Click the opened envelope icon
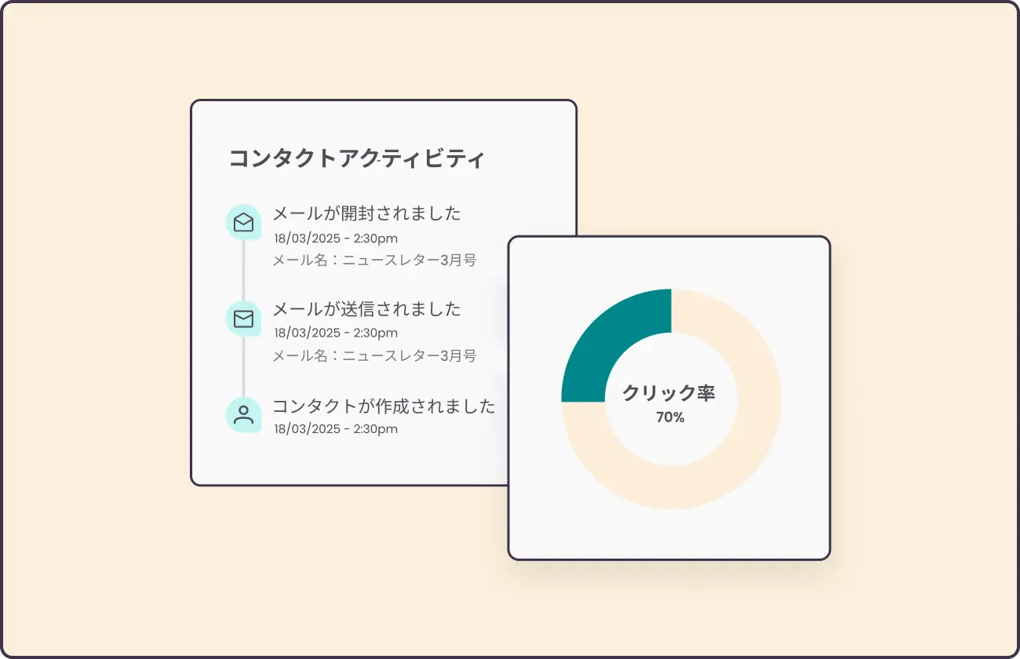This screenshot has height=659, width=1020. pyautogui.click(x=244, y=223)
